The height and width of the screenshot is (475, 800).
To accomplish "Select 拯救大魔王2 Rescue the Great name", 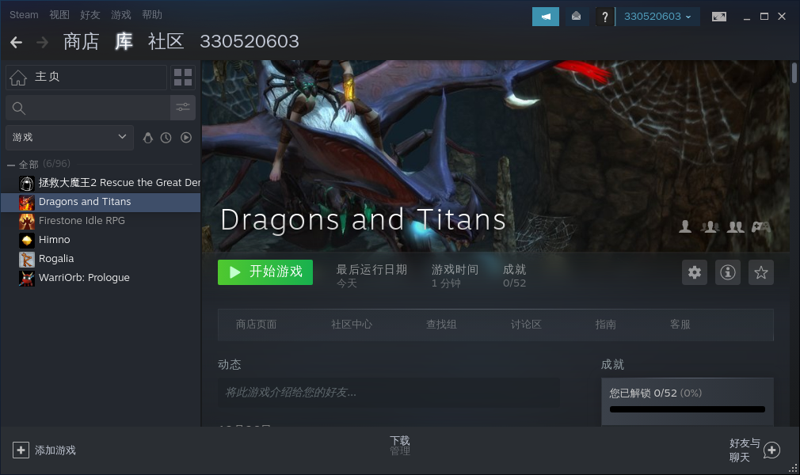I will pyautogui.click(x=120, y=183).
